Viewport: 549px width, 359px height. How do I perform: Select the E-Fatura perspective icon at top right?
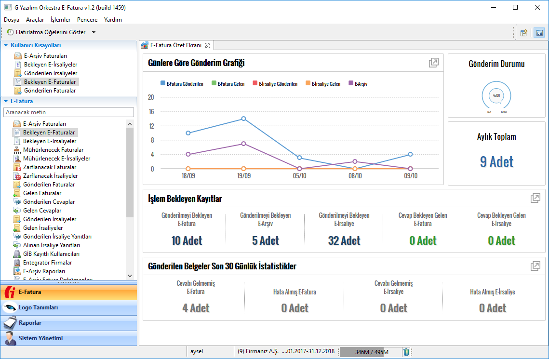click(539, 33)
